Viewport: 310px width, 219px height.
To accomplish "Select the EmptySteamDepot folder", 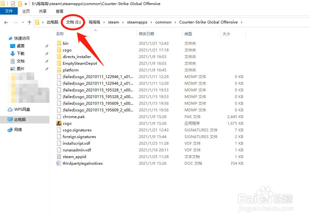I will (x=80, y=63).
